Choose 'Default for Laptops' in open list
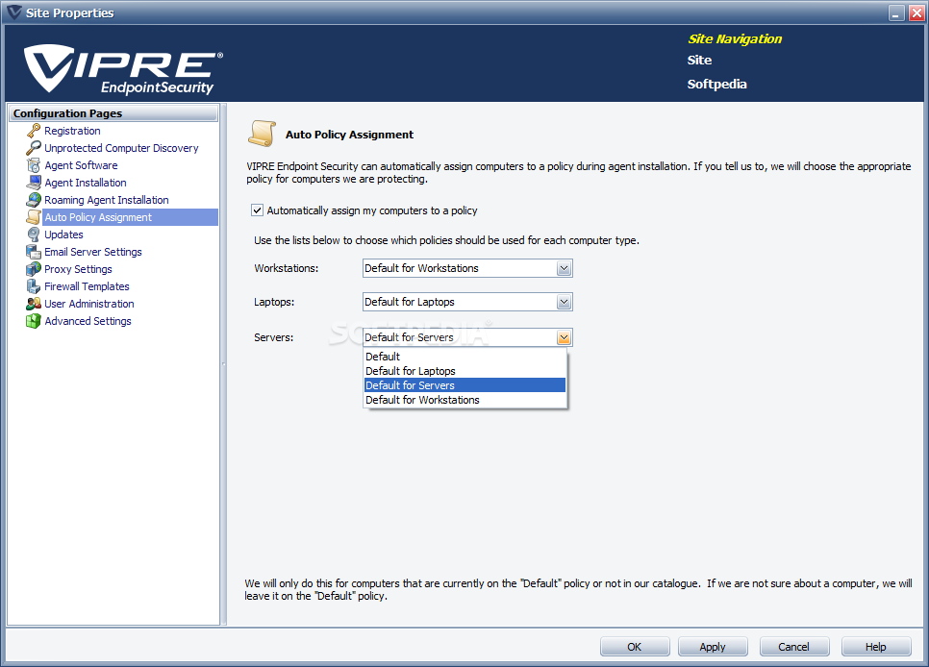The height and width of the screenshot is (667, 929). click(465, 371)
